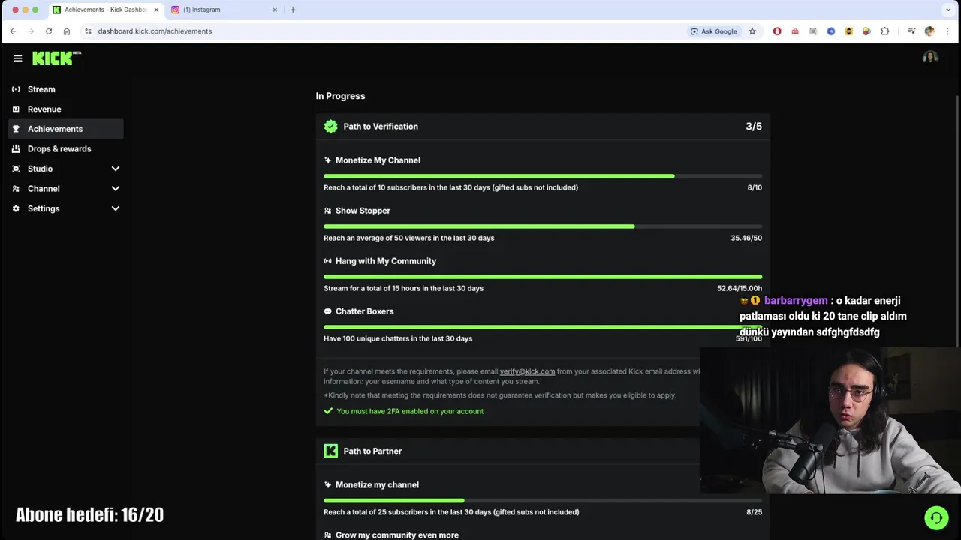Image resolution: width=961 pixels, height=540 pixels.
Task: Click the Path to Verification badge icon
Action: [x=330, y=127]
